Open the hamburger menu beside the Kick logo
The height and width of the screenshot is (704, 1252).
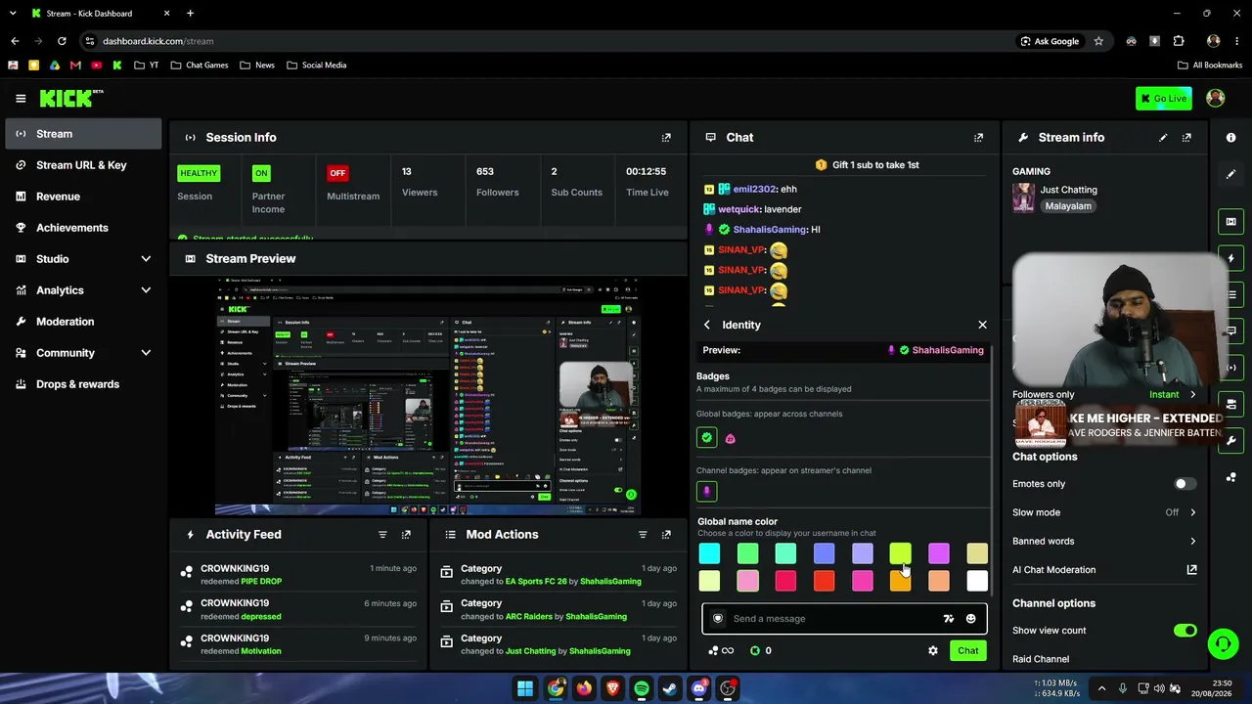(x=21, y=98)
